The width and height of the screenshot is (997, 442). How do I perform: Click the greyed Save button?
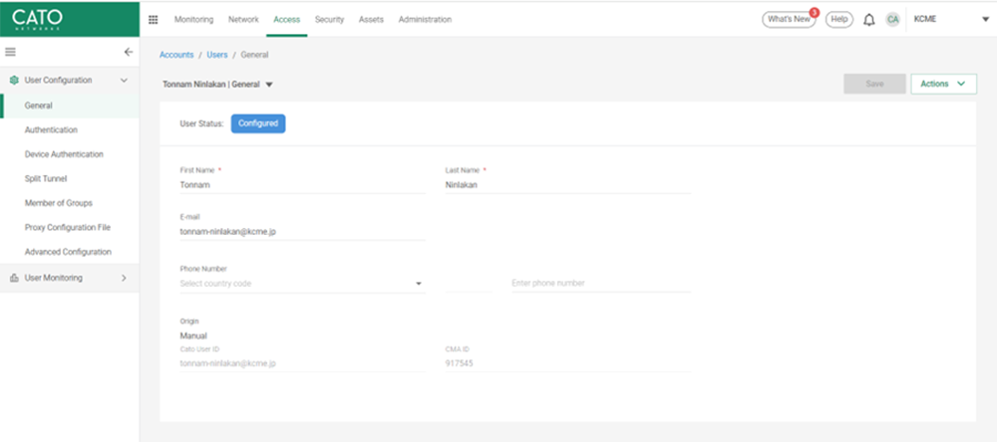[x=875, y=84]
